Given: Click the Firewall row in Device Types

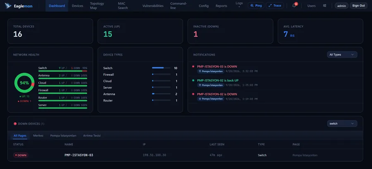Looking at the screenshot, I should pos(140,74).
